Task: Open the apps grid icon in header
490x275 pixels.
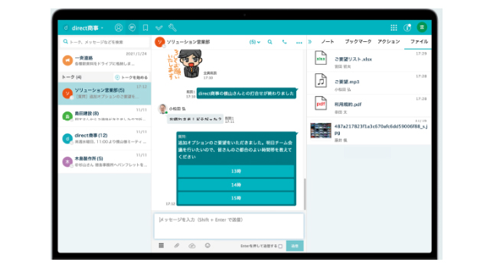Action: [394, 27]
